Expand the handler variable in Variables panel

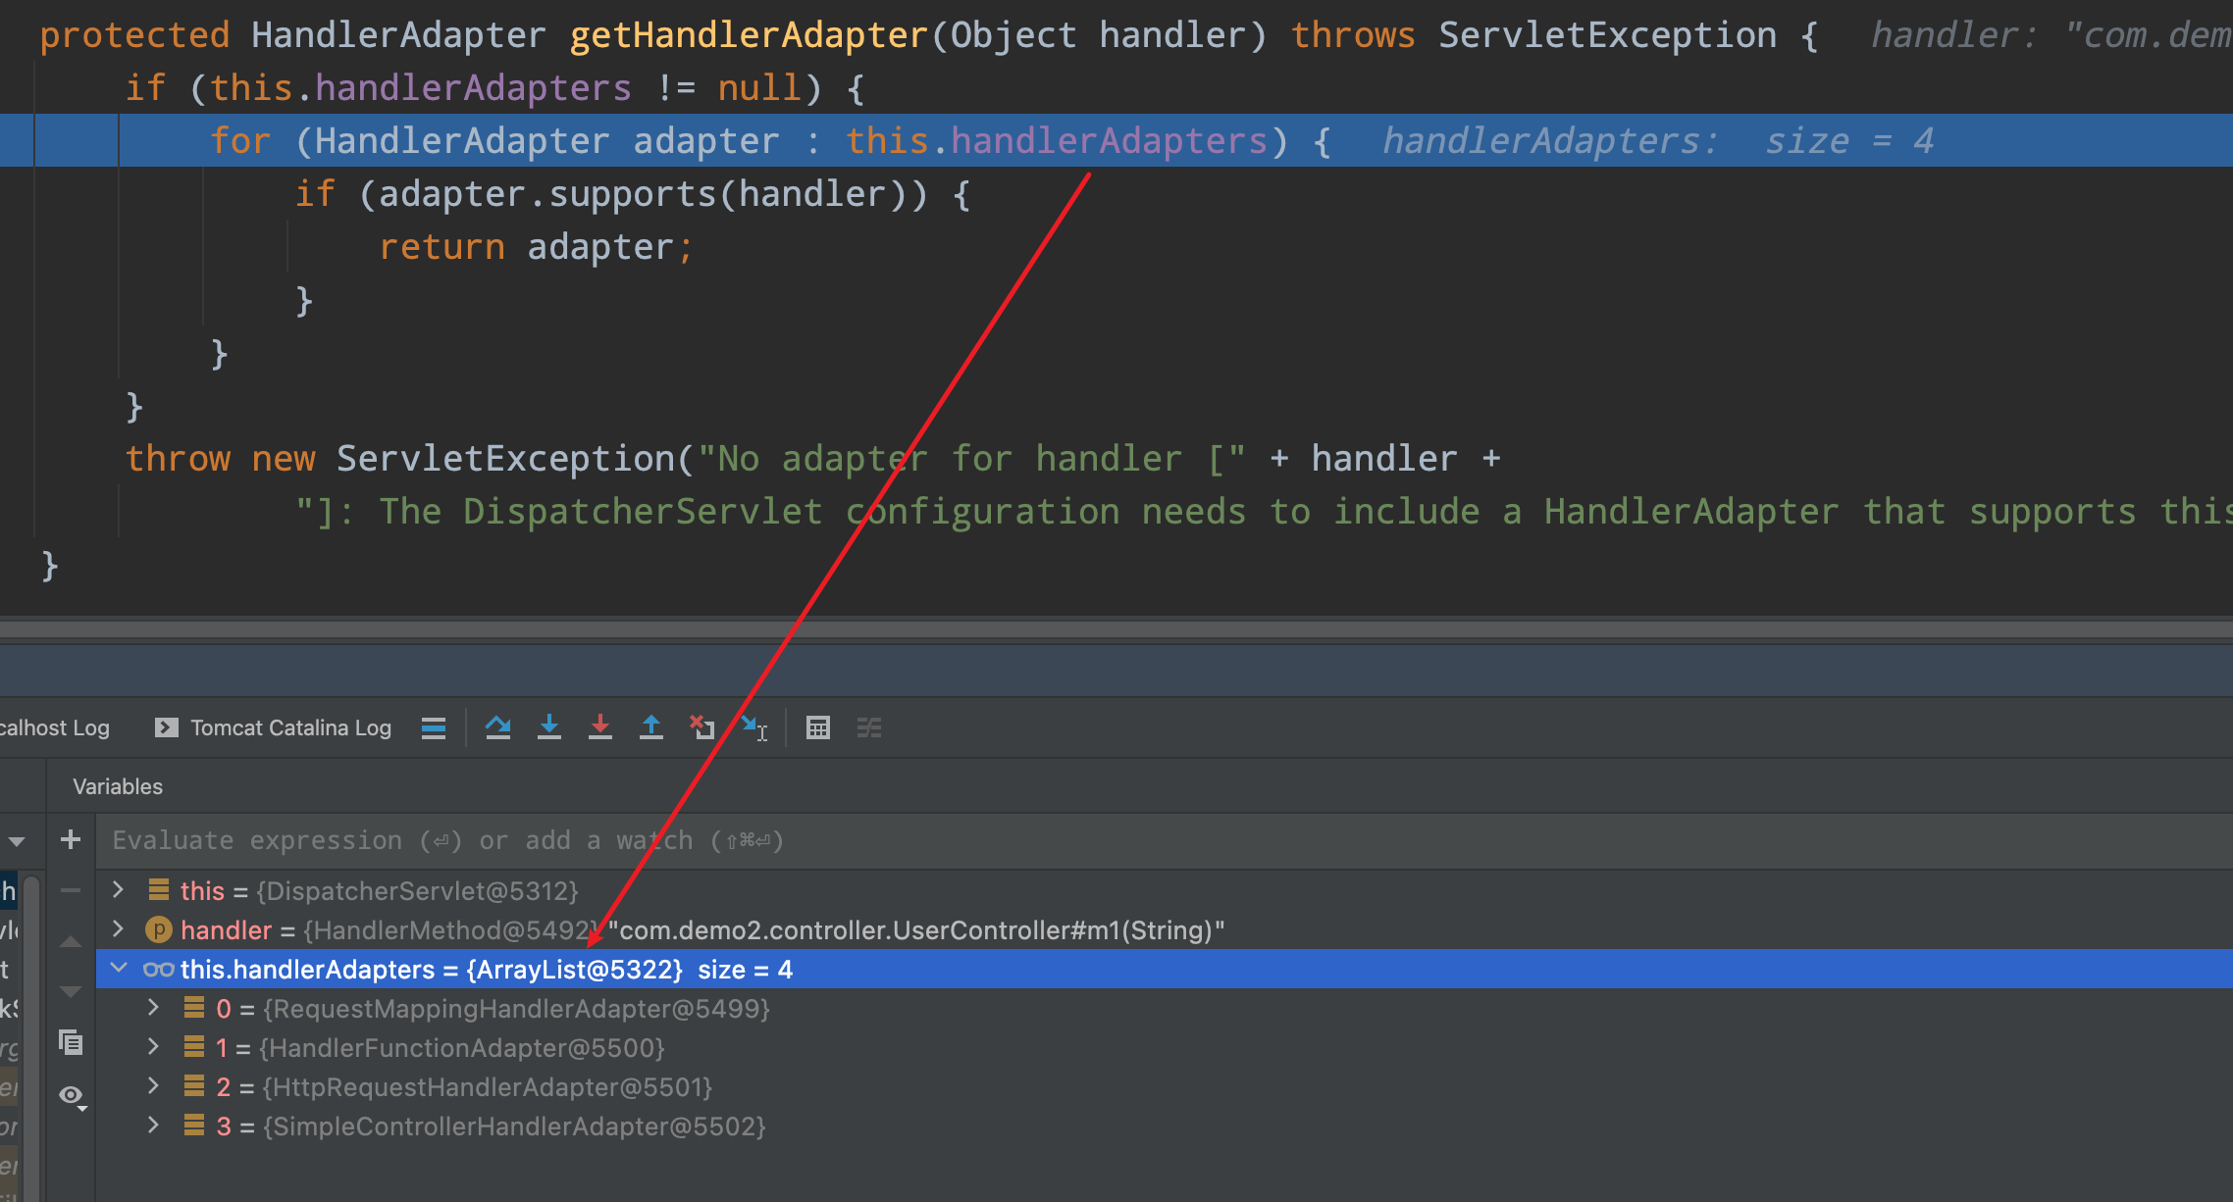tap(118, 928)
